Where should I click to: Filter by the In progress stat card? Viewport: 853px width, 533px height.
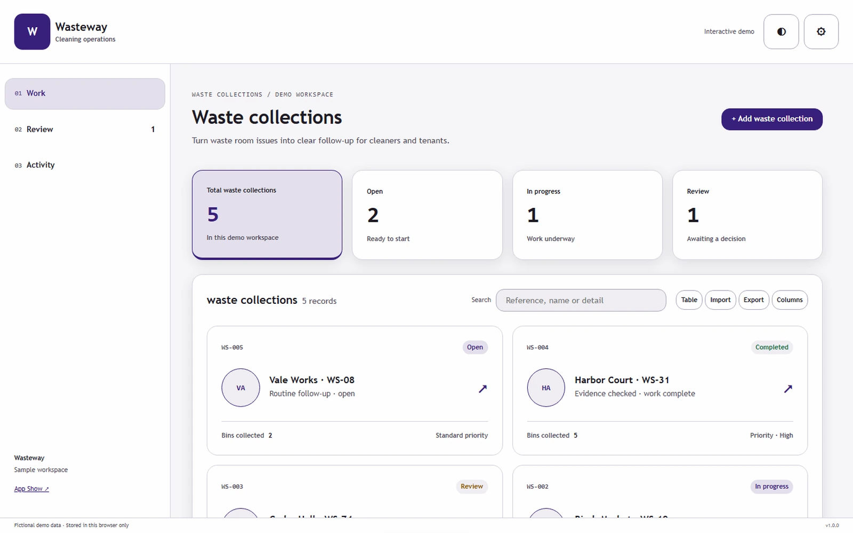(588, 215)
